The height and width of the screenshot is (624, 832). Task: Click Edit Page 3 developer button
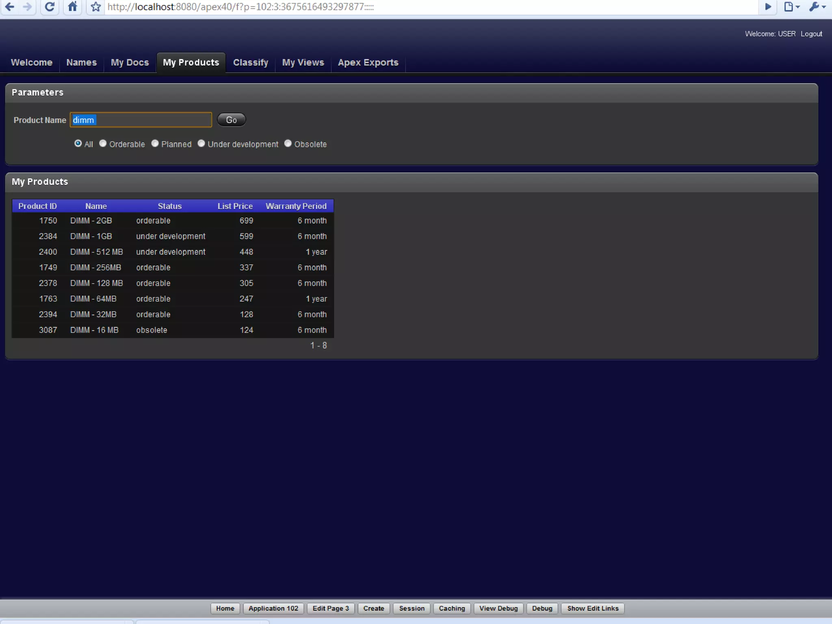(x=330, y=608)
